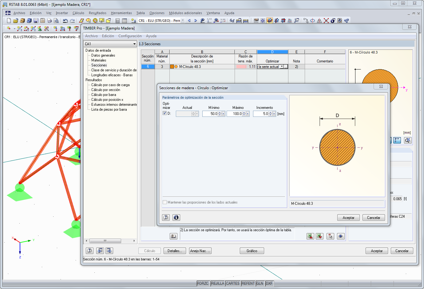This screenshot has width=424, height=289.
Task: Go to previous table with left arrow icon
Action: (x=100, y=251)
